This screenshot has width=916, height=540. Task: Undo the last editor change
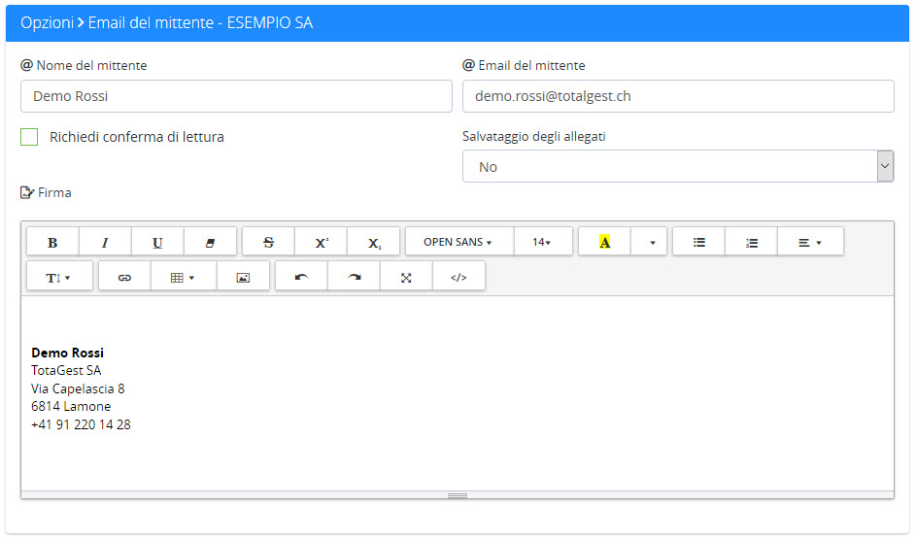(301, 277)
